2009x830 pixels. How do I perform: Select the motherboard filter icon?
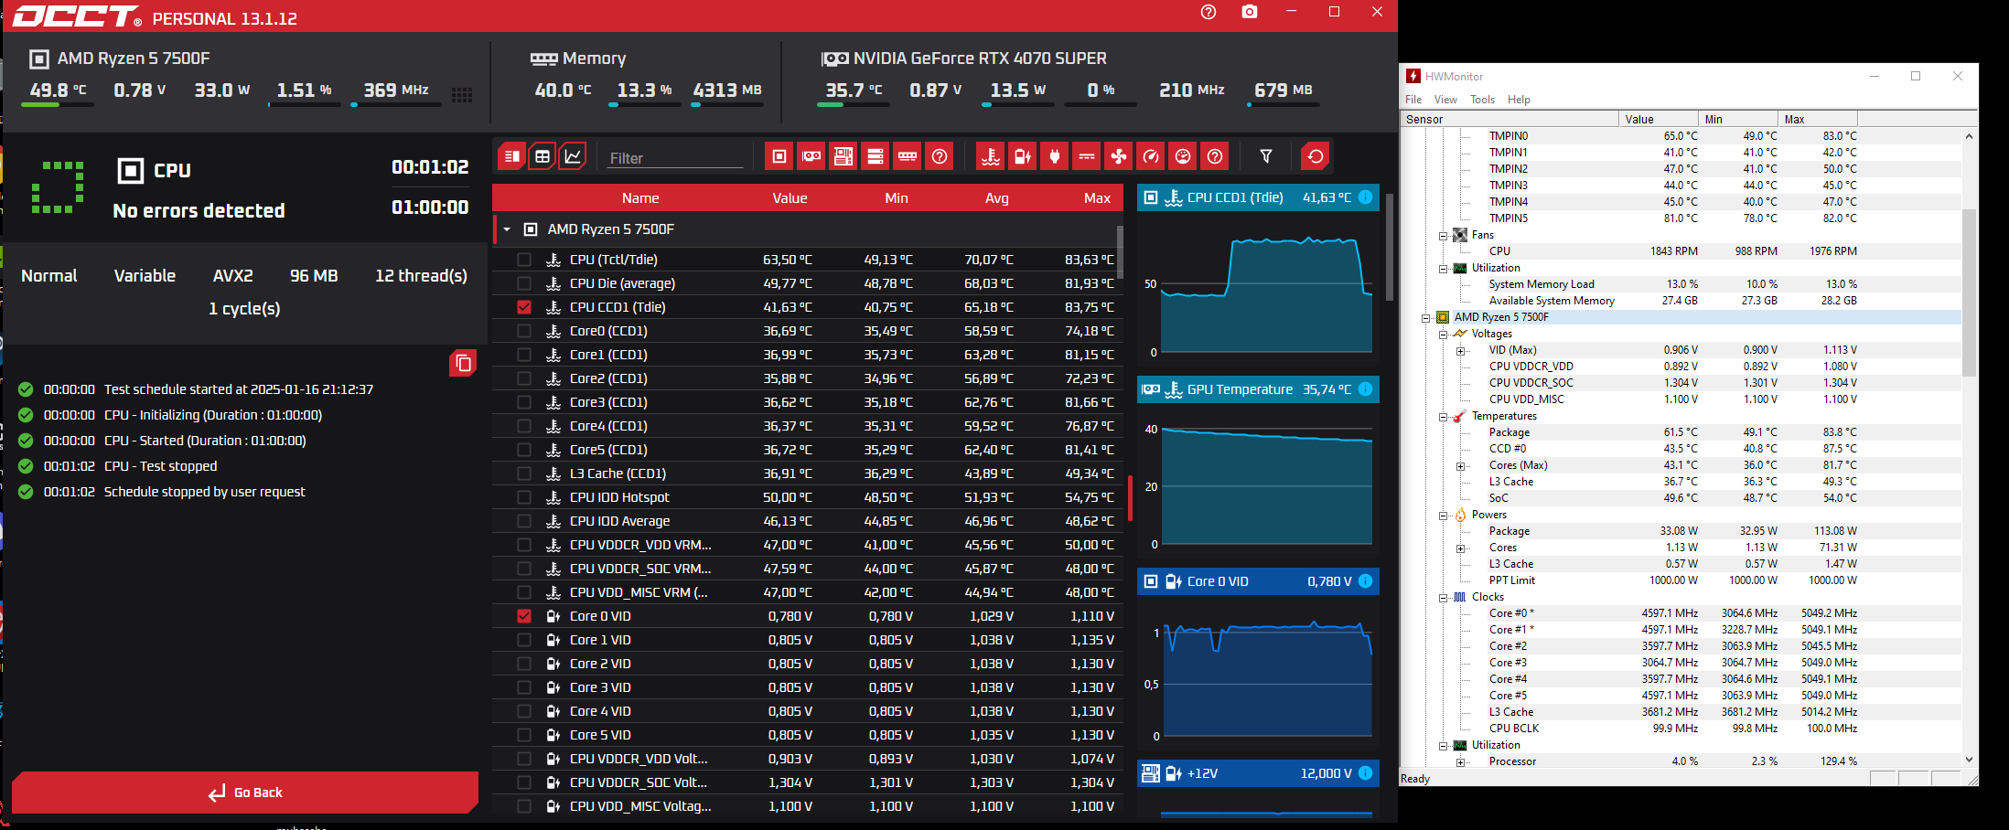coord(843,156)
